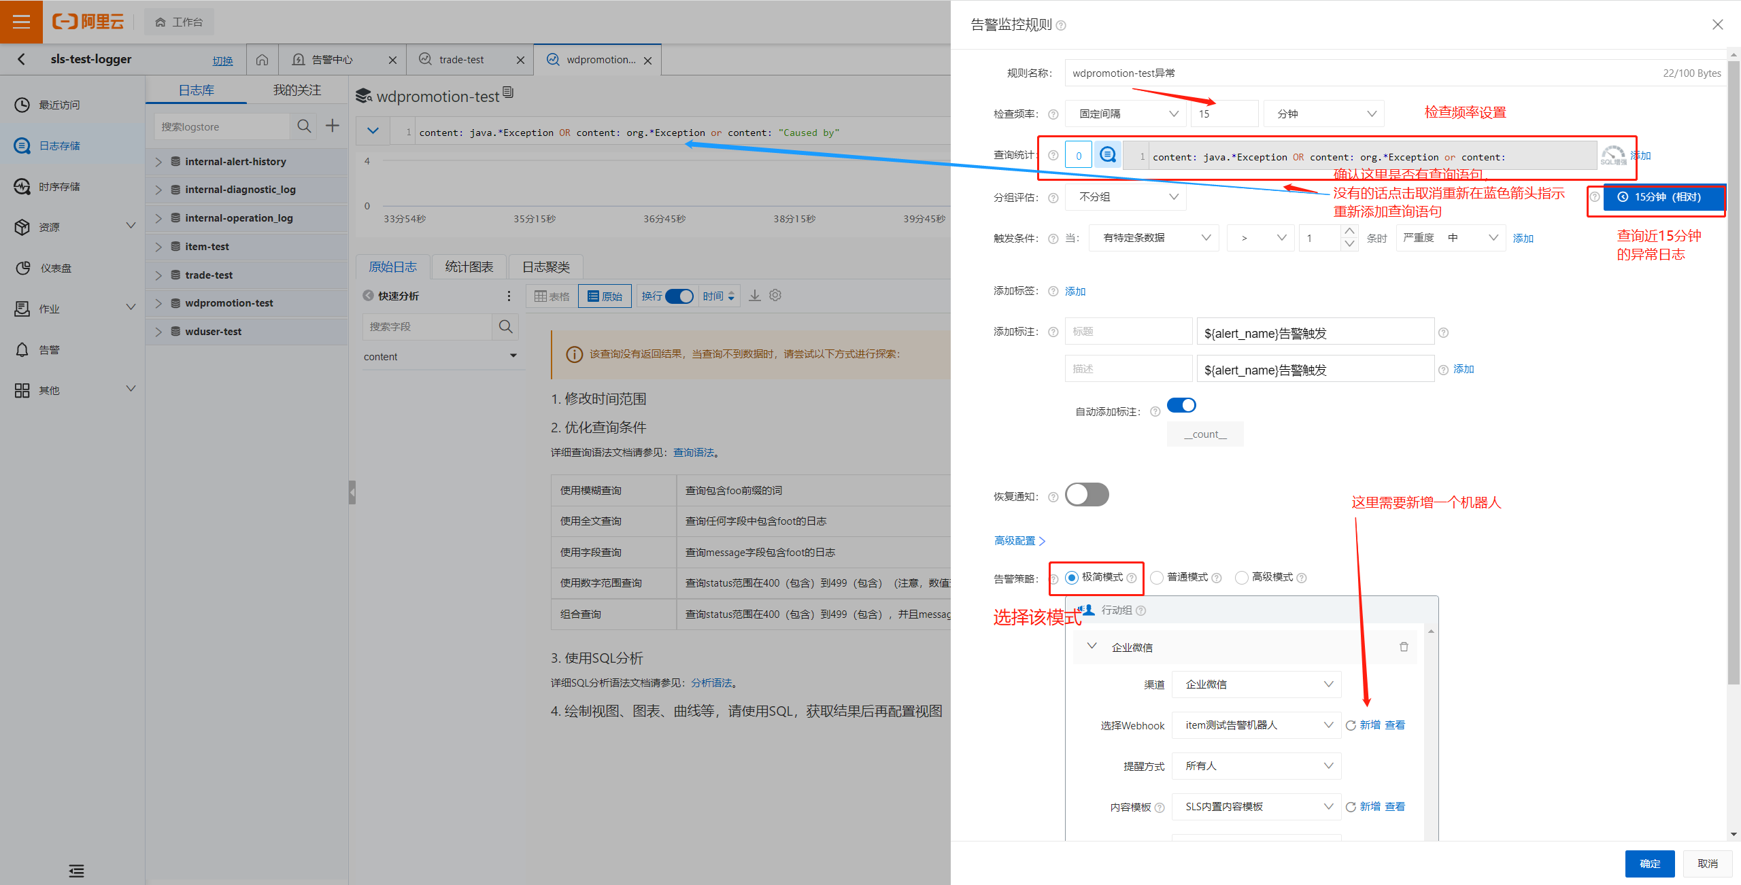Image resolution: width=1741 pixels, height=885 pixels.
Task: Disable the 自动添加标注 toggle
Action: (1181, 406)
